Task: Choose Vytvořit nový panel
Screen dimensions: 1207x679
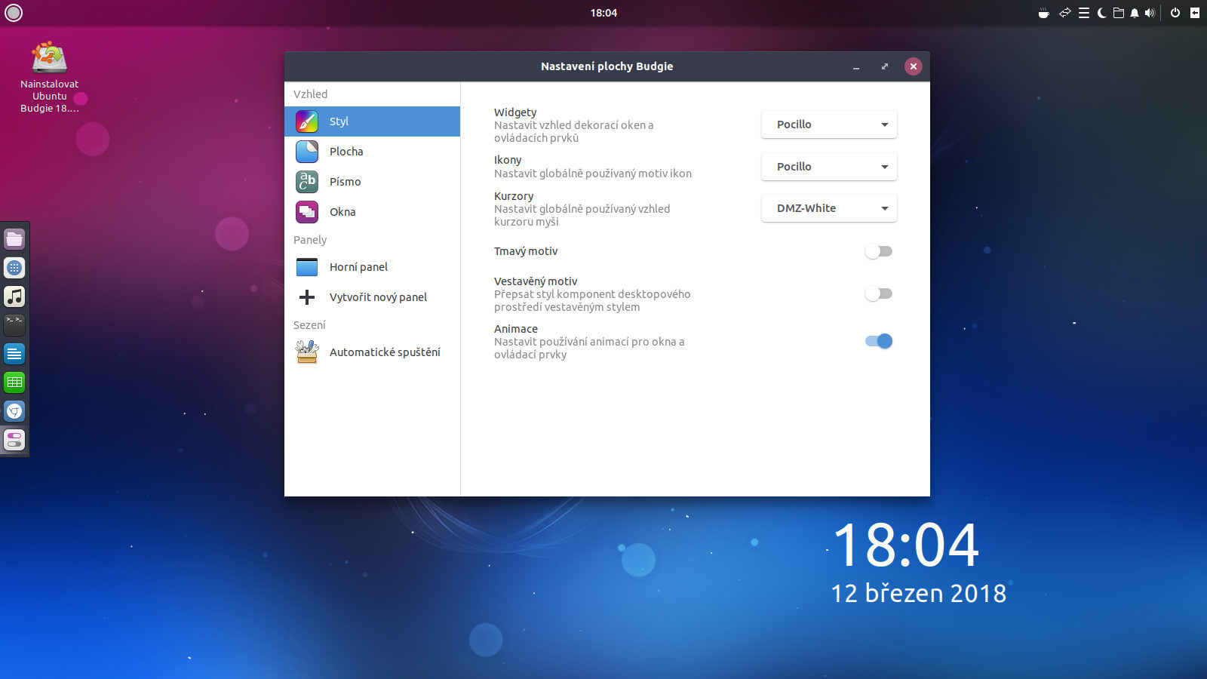Action: coord(372,297)
